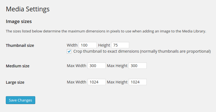Click the Media Settings page heading
This screenshot has width=216, height=112.
click(28, 9)
